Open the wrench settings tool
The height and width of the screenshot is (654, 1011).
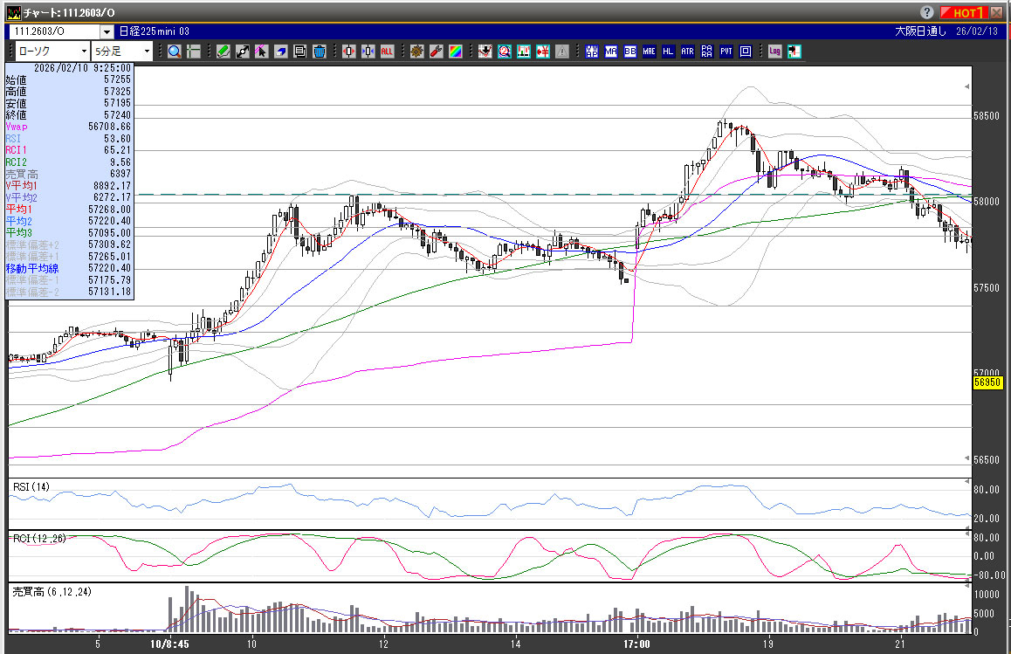click(x=436, y=52)
